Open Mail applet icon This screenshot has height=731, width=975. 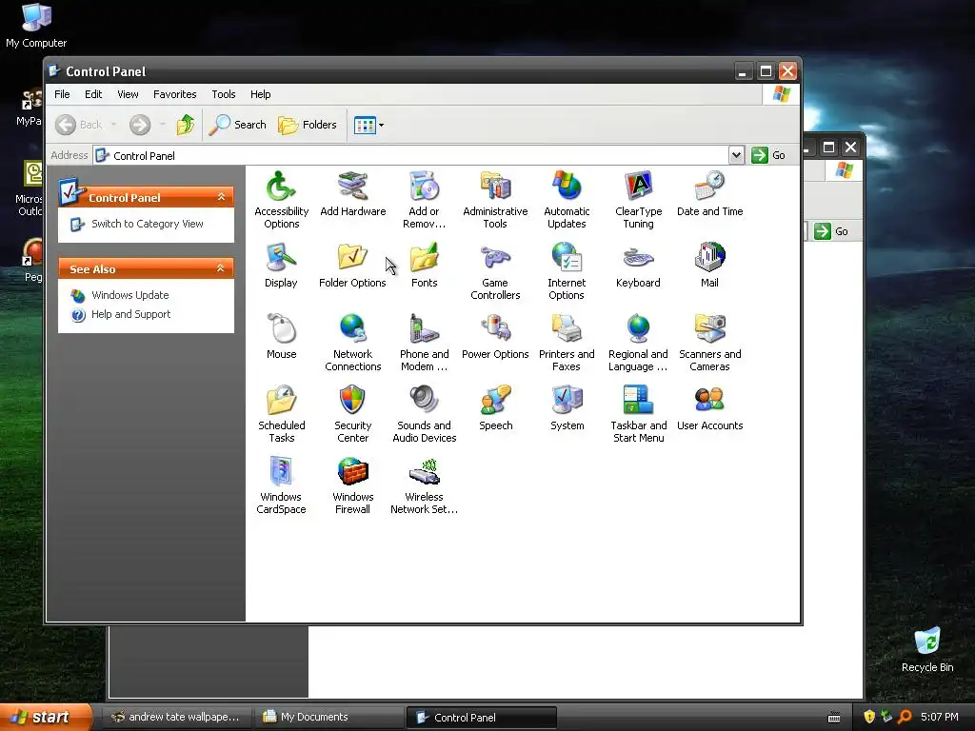click(x=709, y=257)
